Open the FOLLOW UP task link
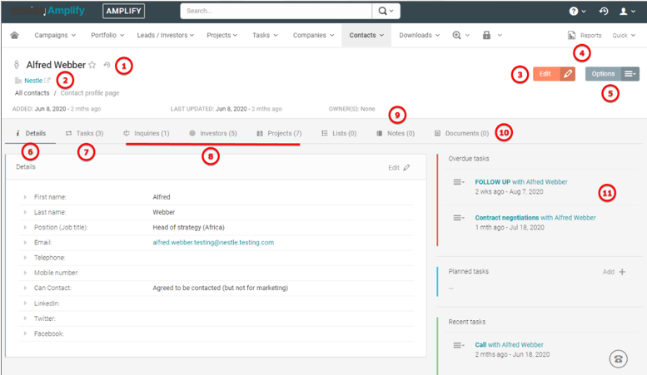Image resolution: width=647 pixels, height=375 pixels. pyautogui.click(x=521, y=182)
